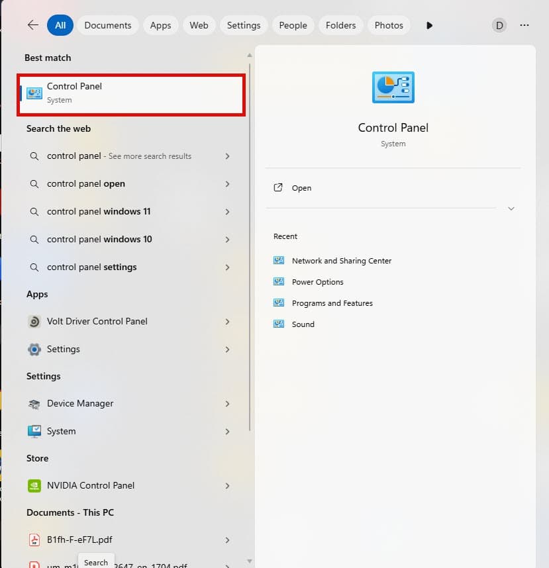Click the NVIDIA Control Panel icon
Screen dimensions: 549x568
[x=34, y=486]
